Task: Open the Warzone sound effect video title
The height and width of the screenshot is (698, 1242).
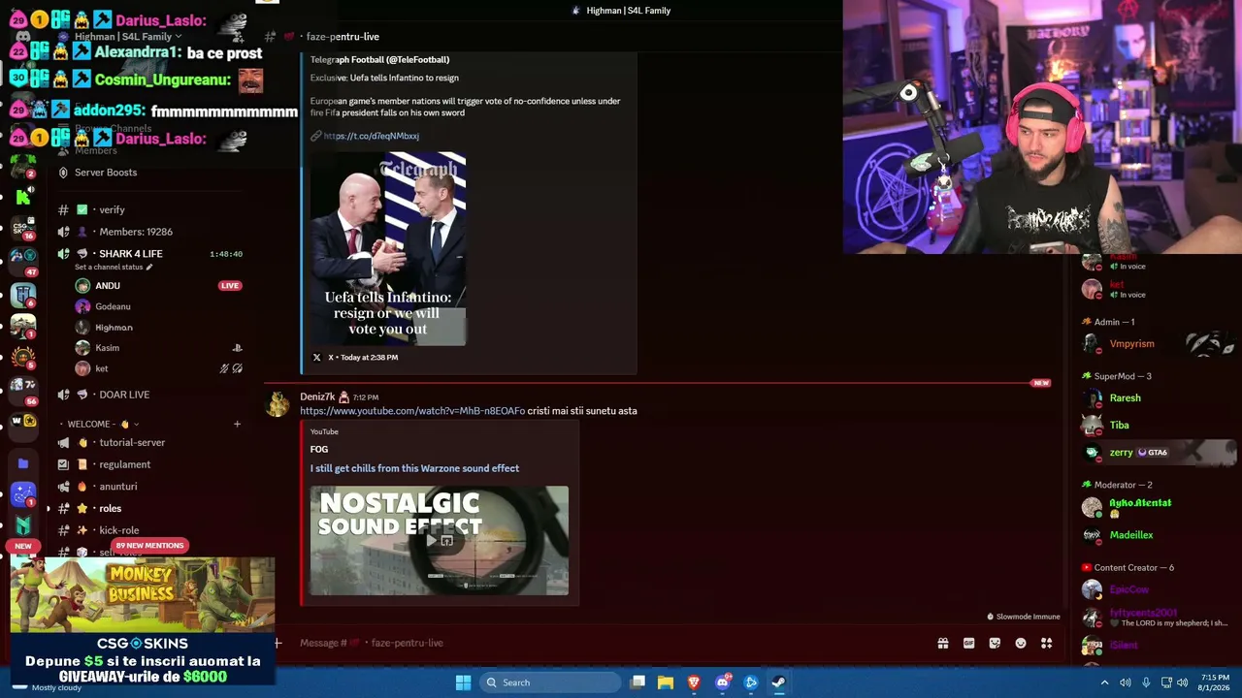Action: coord(414,468)
